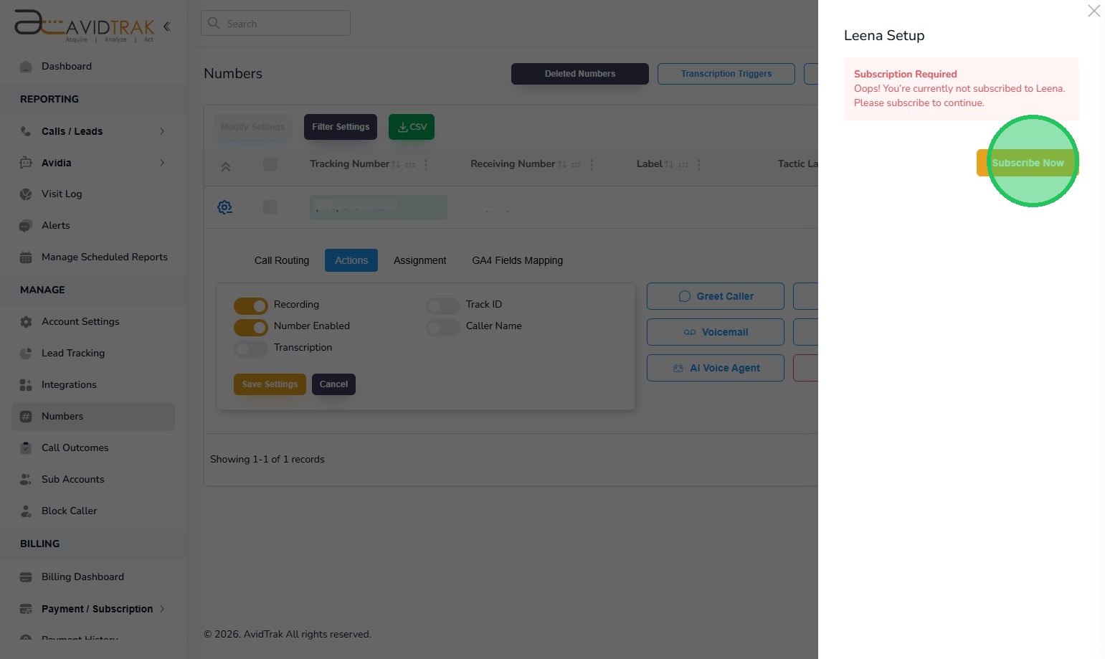The height and width of the screenshot is (659, 1105).
Task: Click the Block Caller sidebar icon
Action: click(26, 511)
